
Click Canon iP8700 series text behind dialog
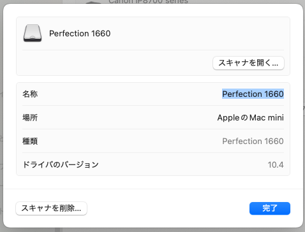148,1
